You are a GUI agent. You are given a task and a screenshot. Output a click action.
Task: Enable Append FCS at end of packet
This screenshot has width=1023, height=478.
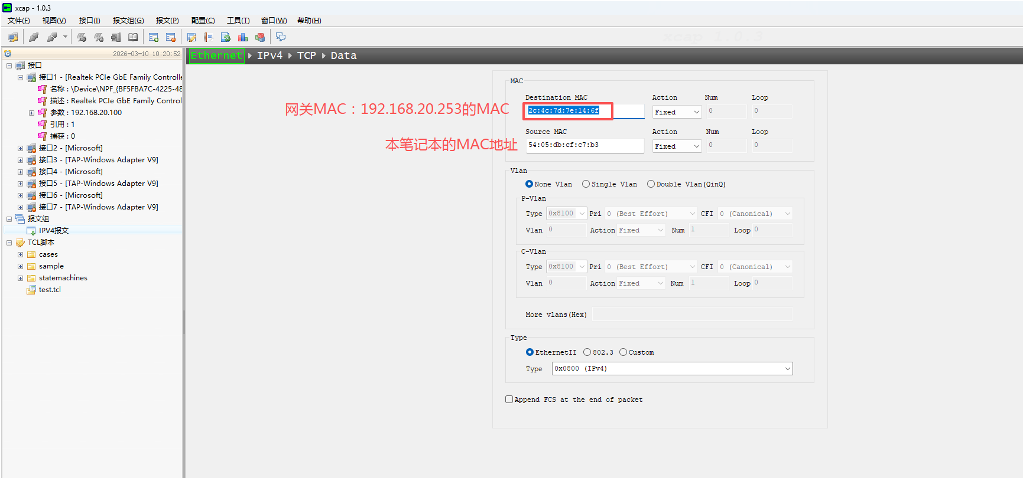509,400
